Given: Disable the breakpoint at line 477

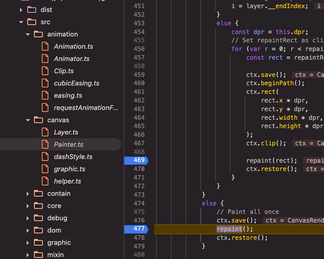Looking at the screenshot, I should click(136, 229).
